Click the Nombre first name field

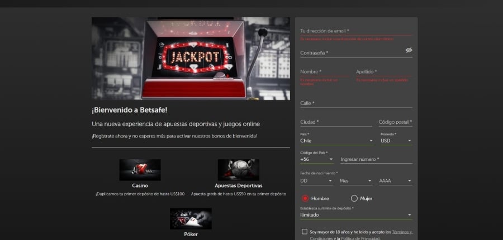324,72
